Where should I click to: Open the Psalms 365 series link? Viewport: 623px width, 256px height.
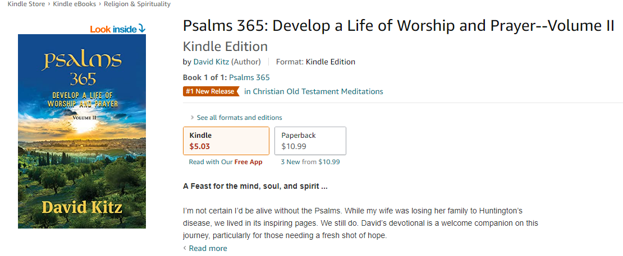pyautogui.click(x=249, y=77)
